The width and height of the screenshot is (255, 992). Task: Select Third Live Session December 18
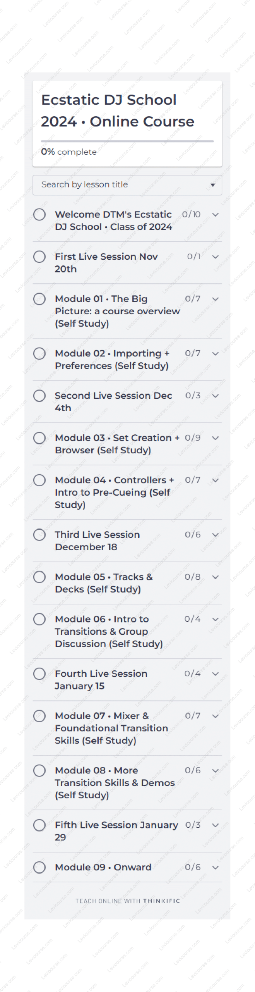pos(98,541)
